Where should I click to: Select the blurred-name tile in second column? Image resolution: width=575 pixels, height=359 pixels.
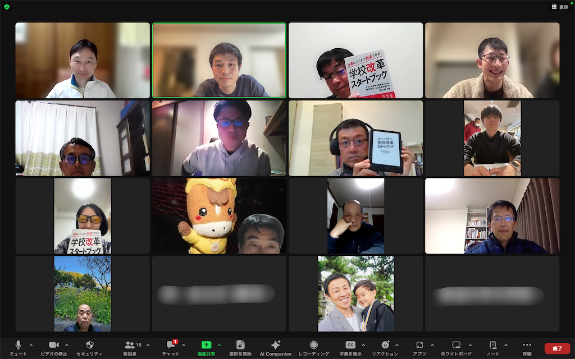pos(220,293)
